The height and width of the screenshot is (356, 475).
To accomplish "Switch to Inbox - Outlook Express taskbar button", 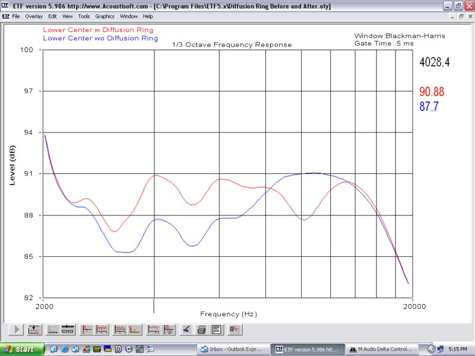I will (x=233, y=349).
